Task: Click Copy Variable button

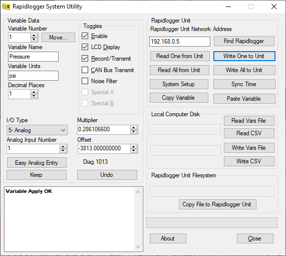Action: (179, 98)
